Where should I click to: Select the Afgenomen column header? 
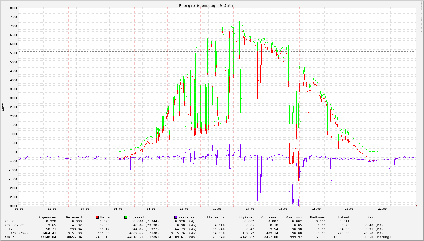pyautogui.click(x=47, y=217)
